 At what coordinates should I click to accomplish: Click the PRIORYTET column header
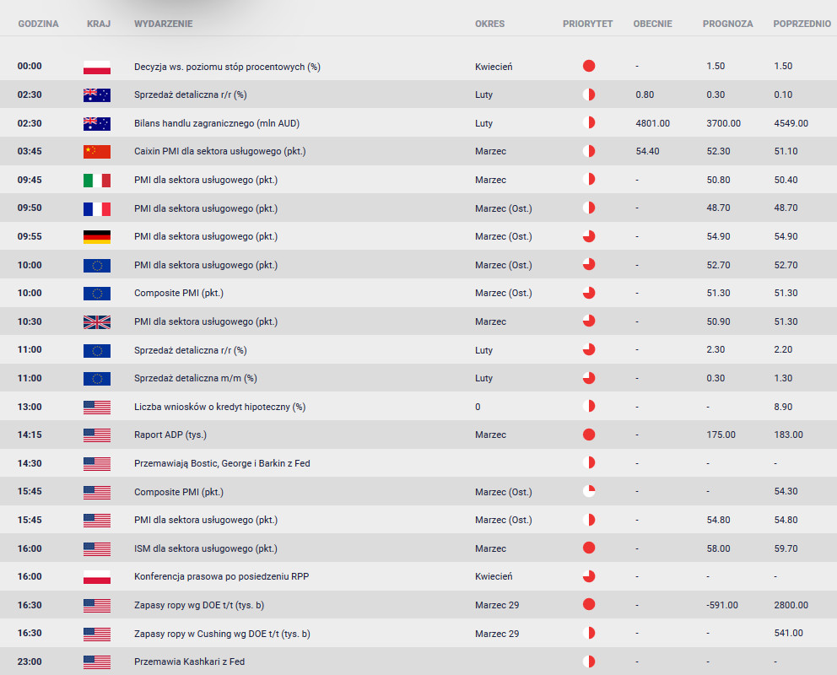(588, 24)
